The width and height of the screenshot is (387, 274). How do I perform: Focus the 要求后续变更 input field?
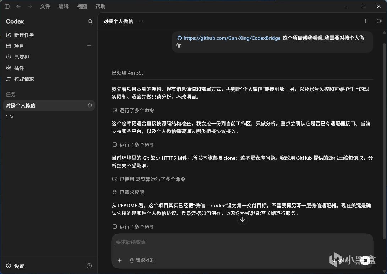pos(242,242)
